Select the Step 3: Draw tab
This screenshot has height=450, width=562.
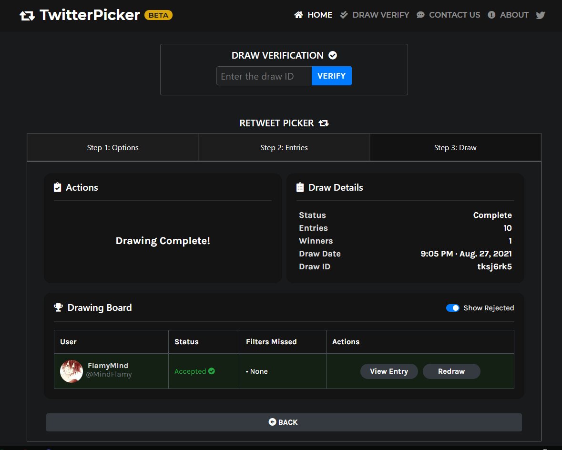(455, 147)
